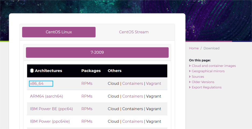Collapse the 7-2009 version section
Screen dimensions: 252x129
click(x=97, y=52)
